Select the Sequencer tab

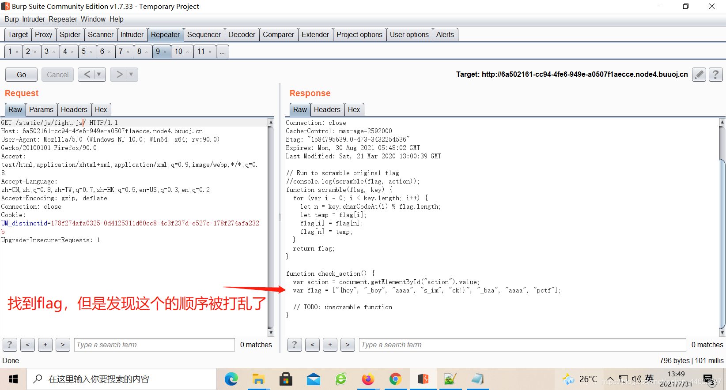point(204,34)
